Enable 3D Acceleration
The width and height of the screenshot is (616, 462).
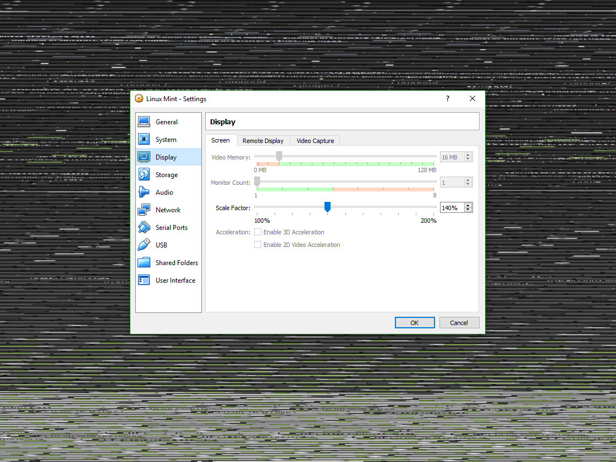click(x=257, y=232)
